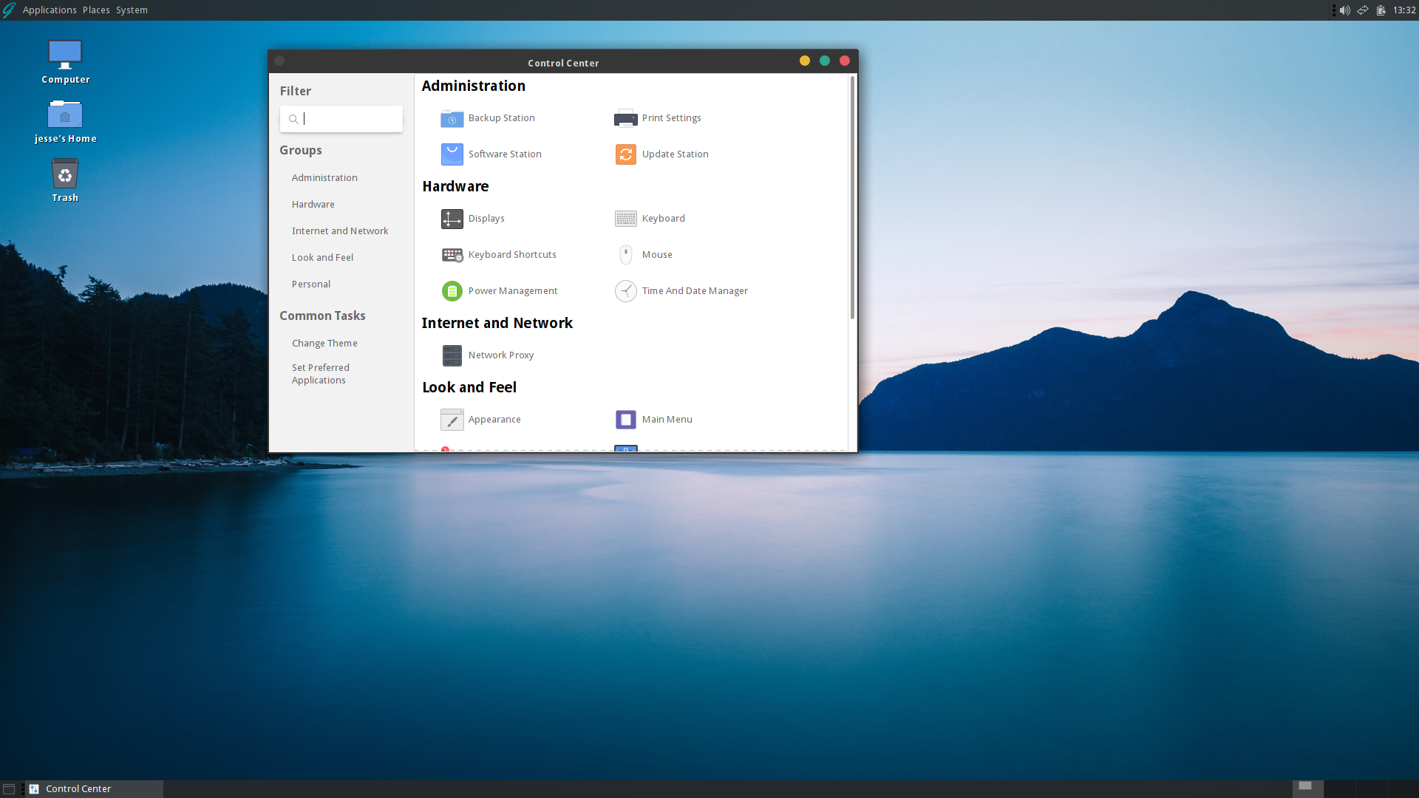Maximize Control Center with green button
Screen dimensions: 1419x798
coord(825,61)
